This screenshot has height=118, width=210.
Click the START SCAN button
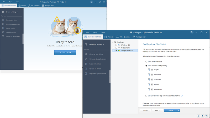(x=65, y=52)
